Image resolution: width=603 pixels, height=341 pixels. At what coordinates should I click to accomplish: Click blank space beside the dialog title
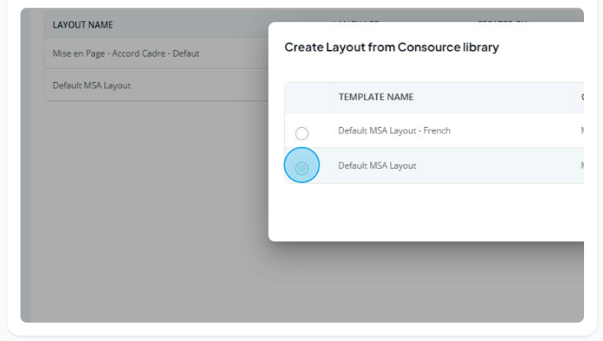coord(542,47)
